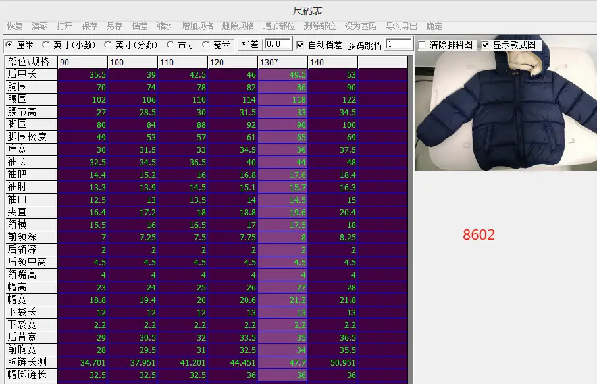Select the 厘米 unit radio button
The image size is (597, 384).
(9, 45)
